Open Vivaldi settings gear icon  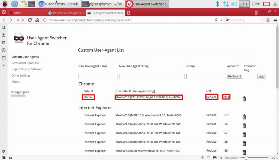coord(4,151)
